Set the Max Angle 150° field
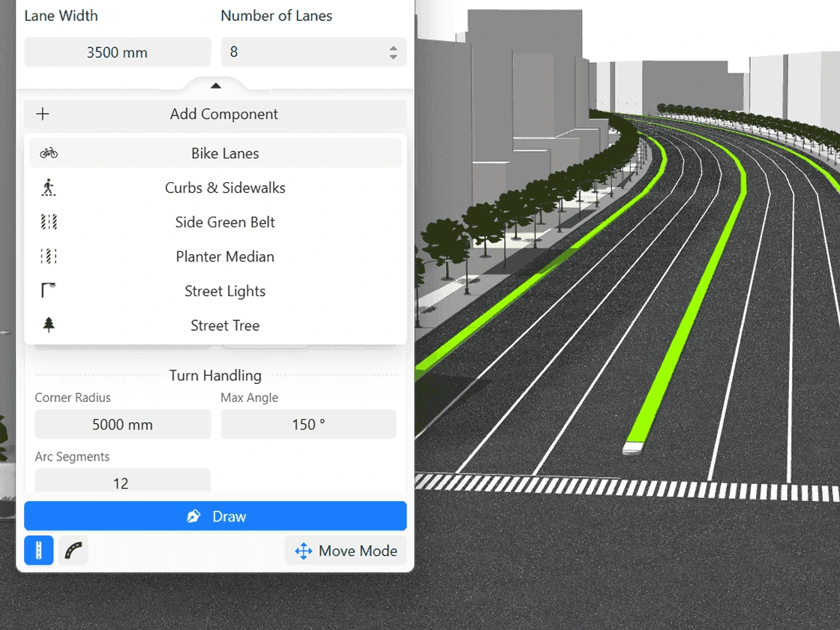This screenshot has width=840, height=630. coord(308,424)
